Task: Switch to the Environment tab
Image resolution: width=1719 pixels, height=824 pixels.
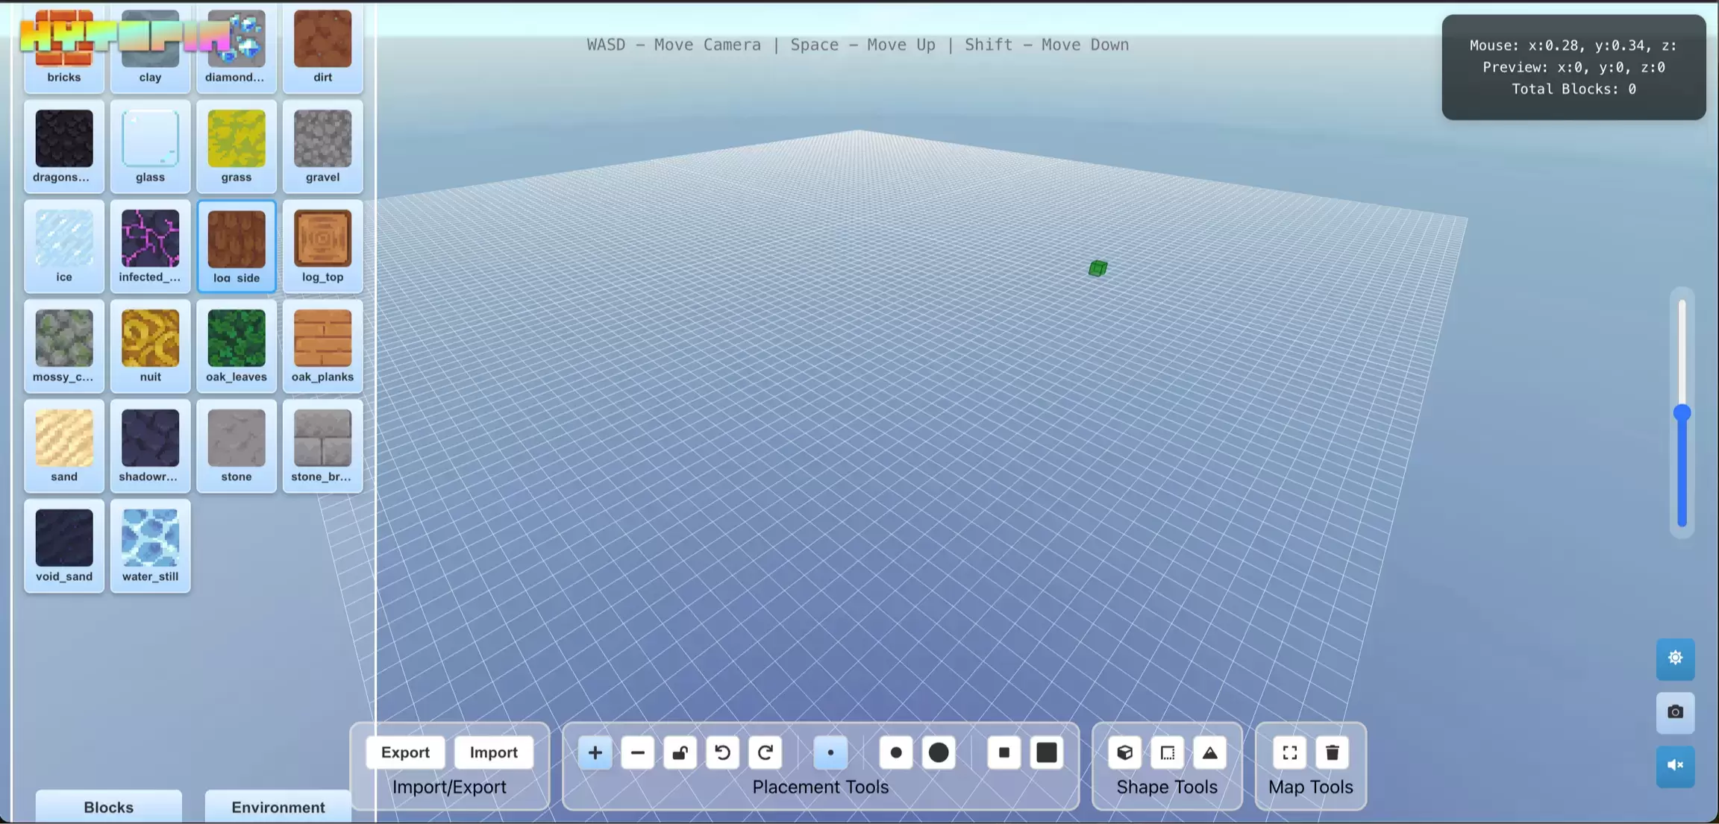Action: (x=278, y=807)
